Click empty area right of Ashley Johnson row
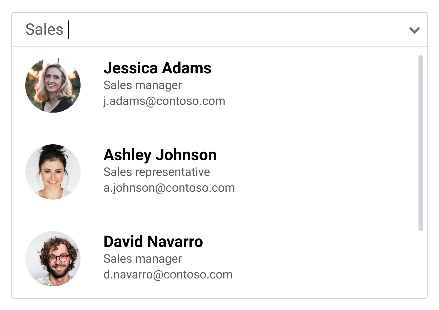439x310 pixels. (x=316, y=172)
